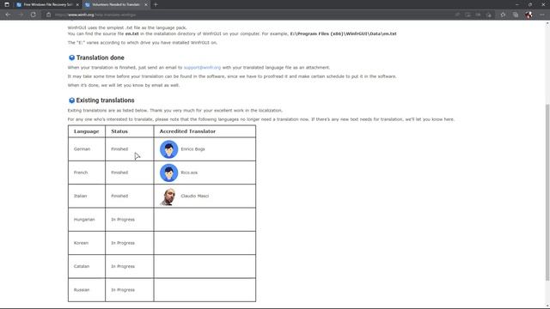Select the Russian language cell
The image size is (550, 309).
87,290
